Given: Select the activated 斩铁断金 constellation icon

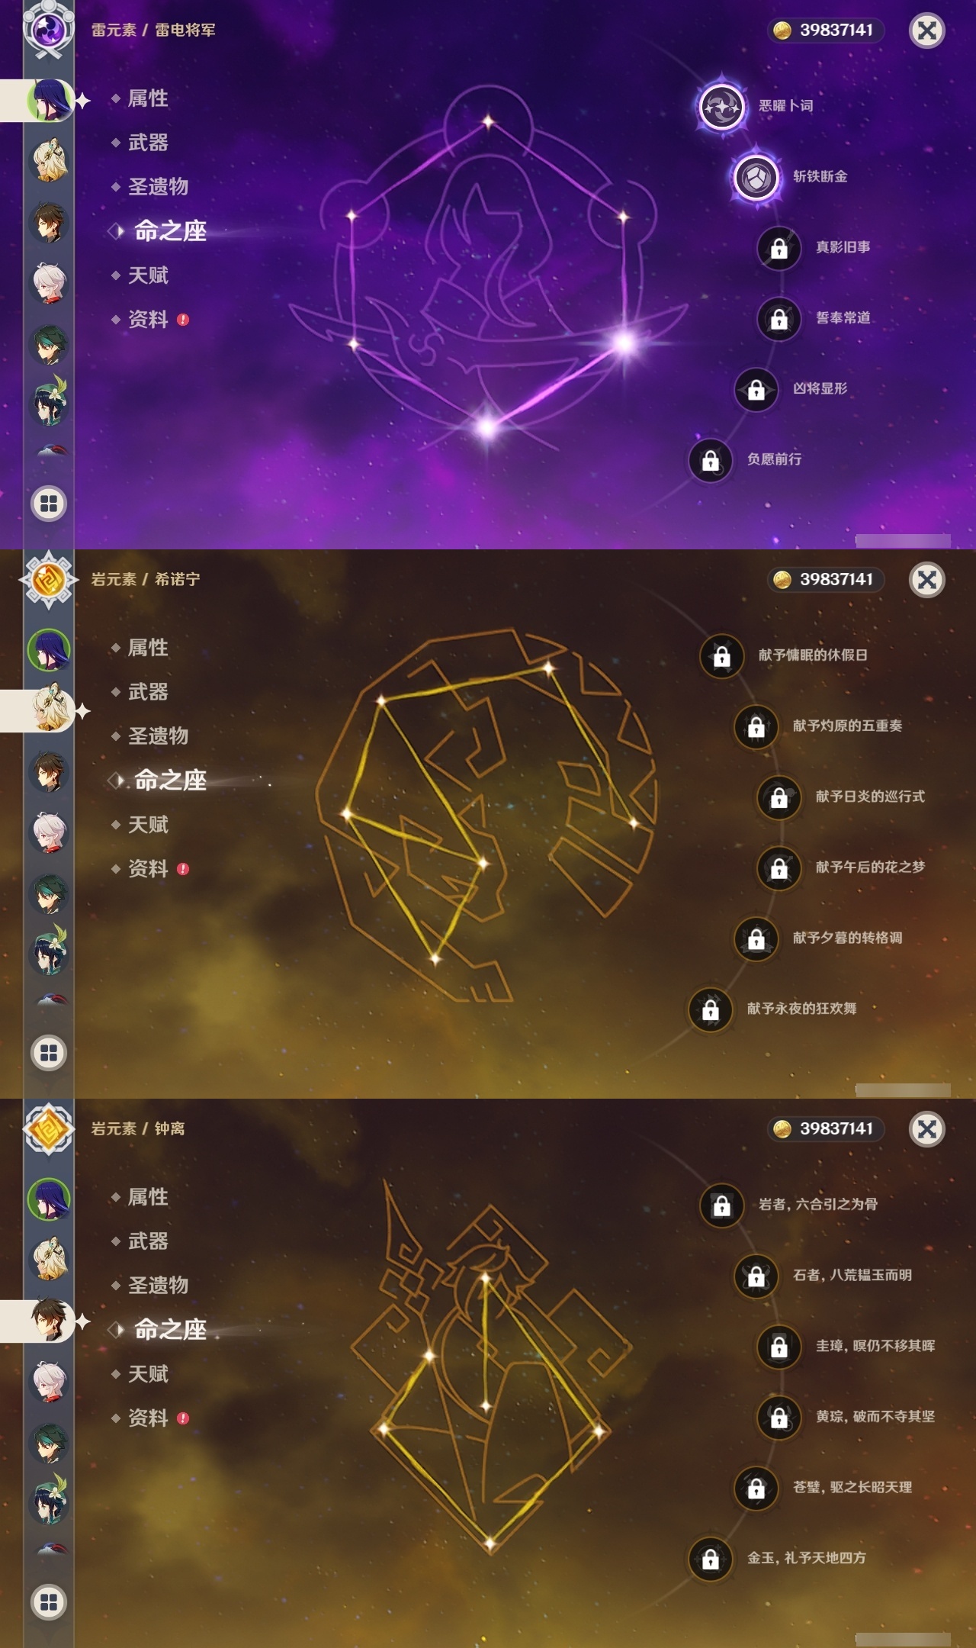Looking at the screenshot, I should pos(756,177).
